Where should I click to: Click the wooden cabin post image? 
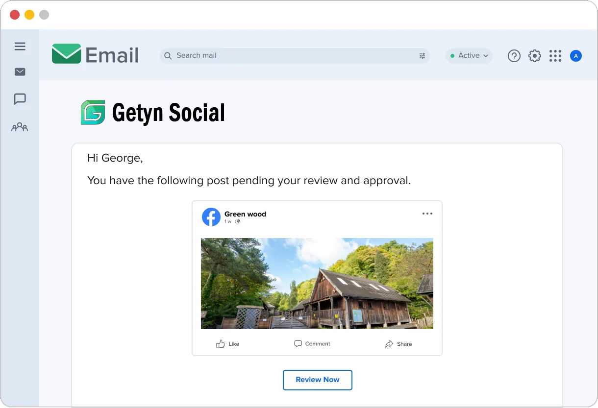coord(317,284)
